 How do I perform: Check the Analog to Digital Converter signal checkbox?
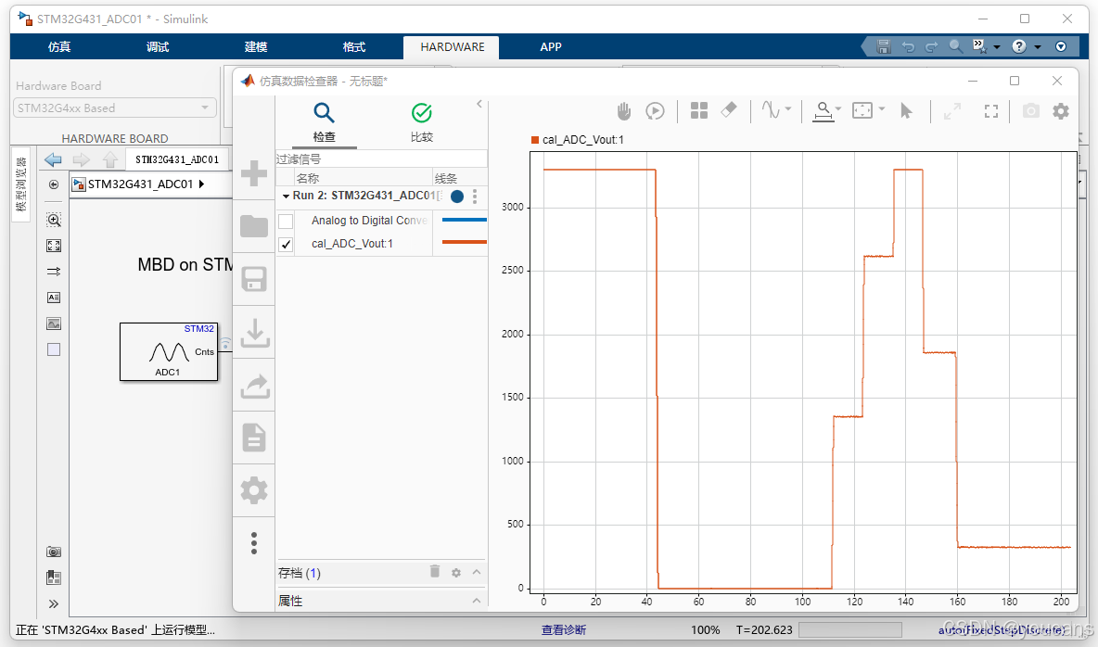tap(286, 222)
